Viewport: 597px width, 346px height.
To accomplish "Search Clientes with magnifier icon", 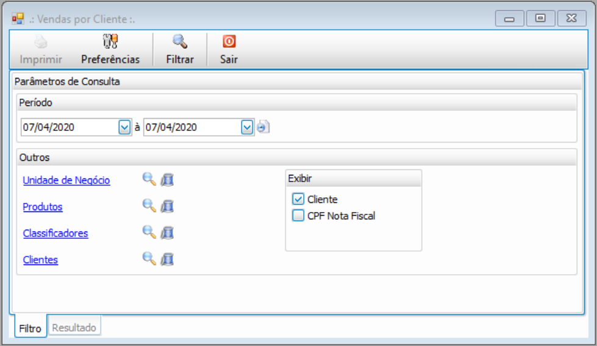I will pos(149,259).
